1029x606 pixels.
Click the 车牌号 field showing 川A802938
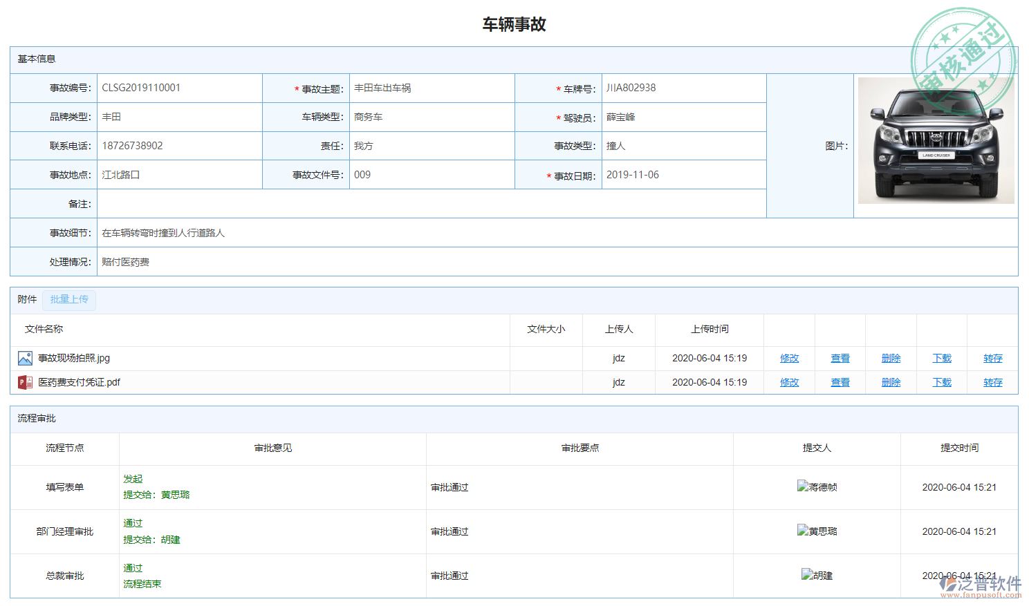coord(683,88)
